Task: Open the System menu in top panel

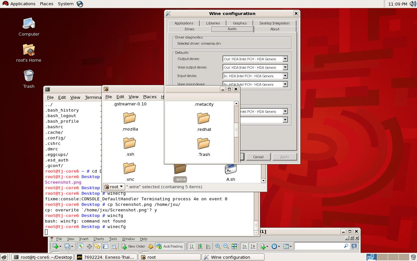Action: pyautogui.click(x=66, y=4)
